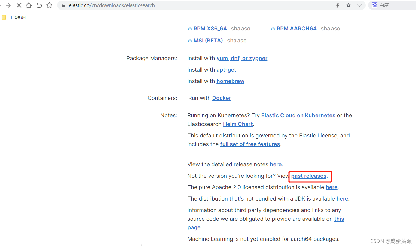Open the past releases link
Screen dimensions: 416x246
[x=309, y=176]
